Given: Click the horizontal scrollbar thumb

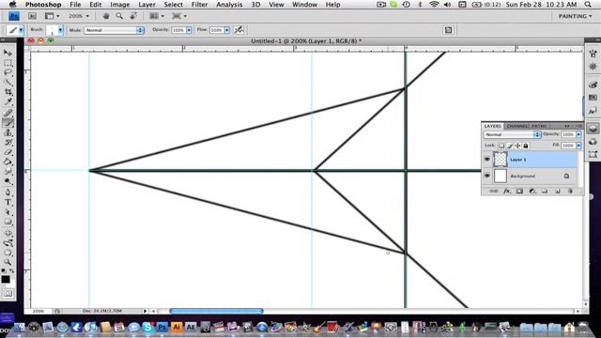Looking at the screenshot, I should tap(216, 311).
